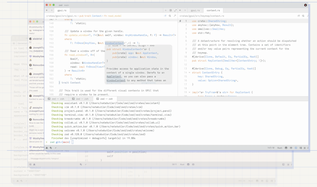Zoom the left pane with expand icon
This screenshot has width=317, height=187.
pos(175,10)
